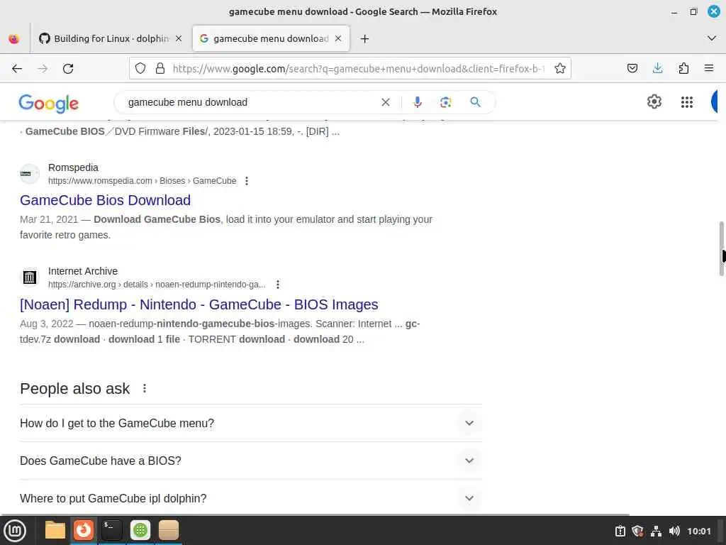Screen dimensions: 726x545
Task: Open the tan package app in taskbar
Action: (x=169, y=530)
